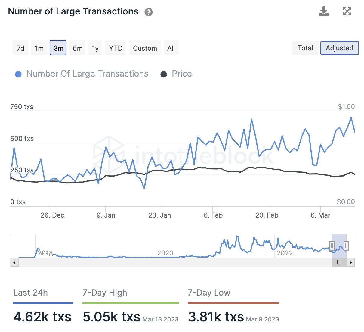Switch to the 7d time range tab
Viewport: 364px width, 332px height.
[20, 48]
